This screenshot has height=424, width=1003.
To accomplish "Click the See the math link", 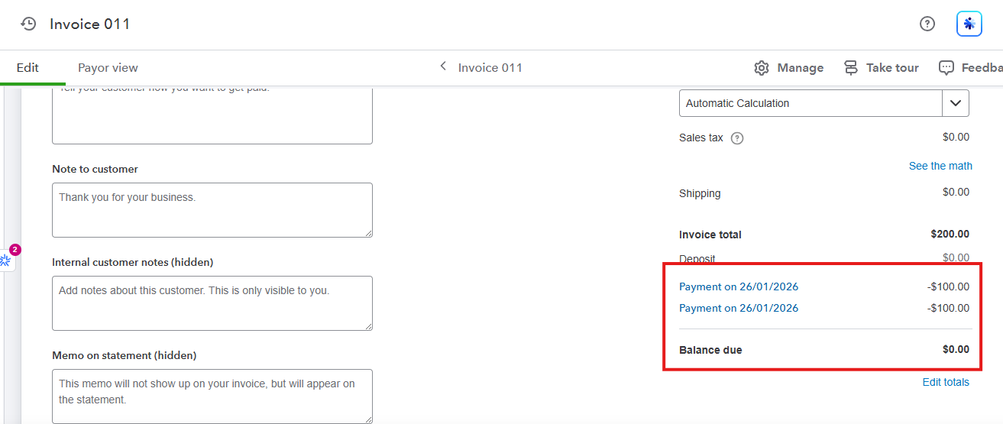I will [940, 166].
